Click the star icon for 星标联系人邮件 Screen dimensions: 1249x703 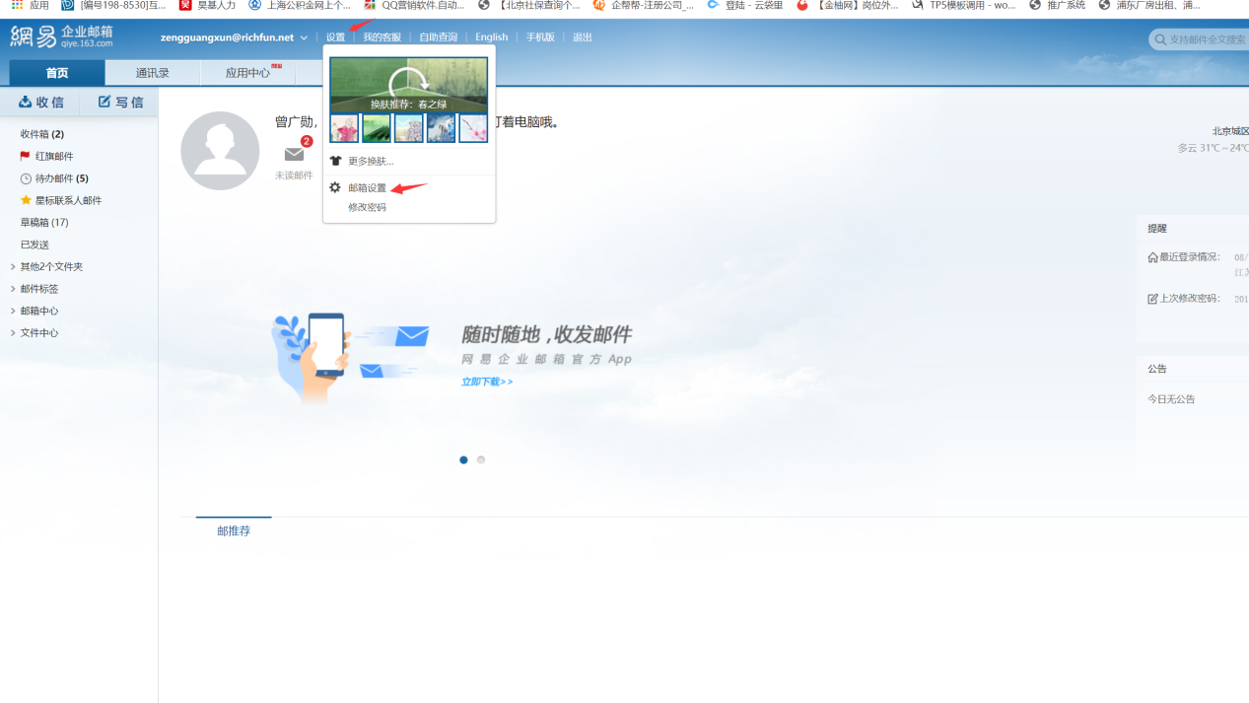[26, 200]
